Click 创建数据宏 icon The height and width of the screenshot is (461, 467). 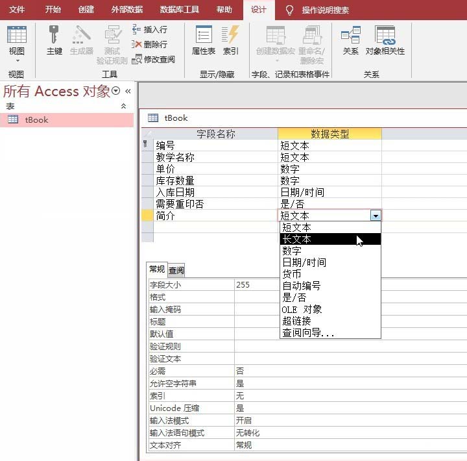click(x=276, y=34)
